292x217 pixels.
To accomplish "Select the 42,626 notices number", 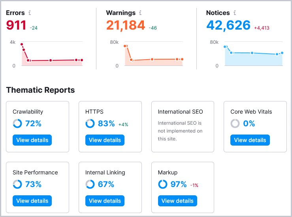I will click(228, 26).
